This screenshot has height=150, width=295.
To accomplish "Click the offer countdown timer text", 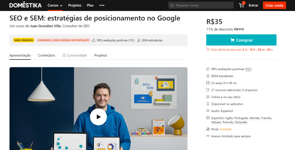I will click(x=257, y=50).
